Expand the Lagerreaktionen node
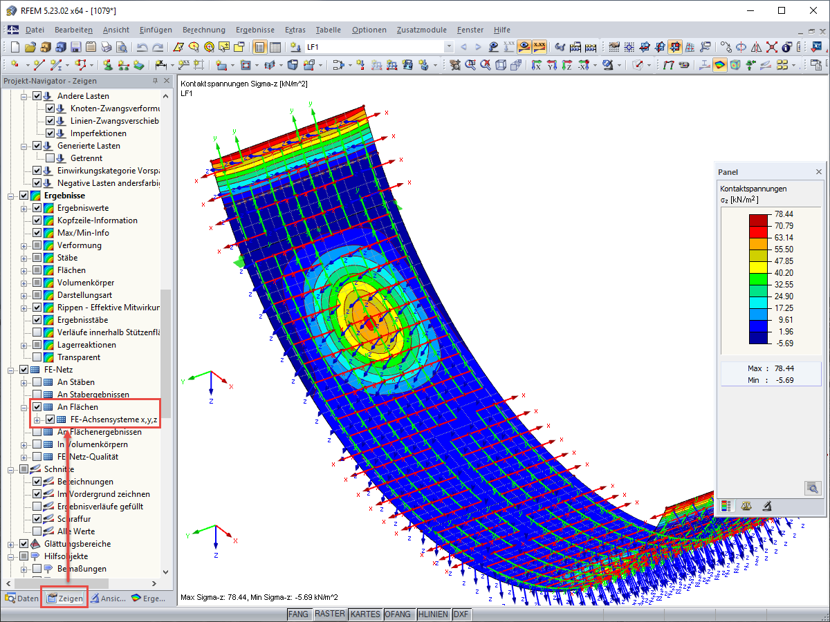 point(24,345)
